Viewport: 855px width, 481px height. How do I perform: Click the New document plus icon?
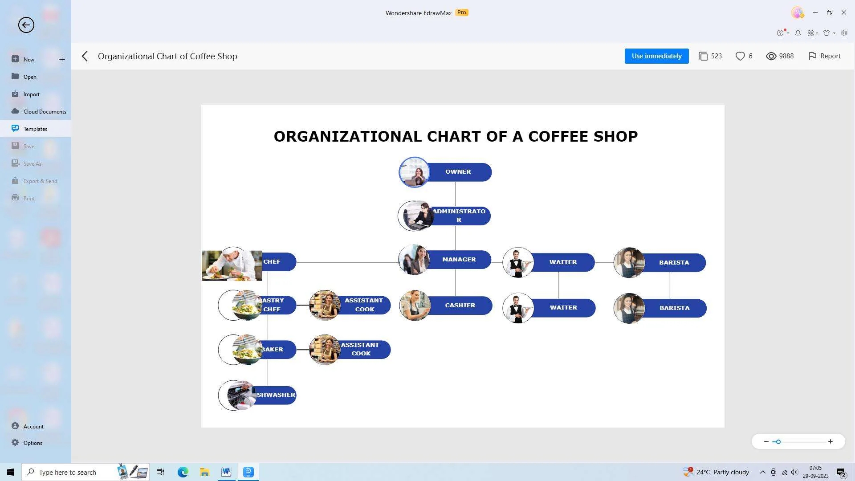(62, 59)
